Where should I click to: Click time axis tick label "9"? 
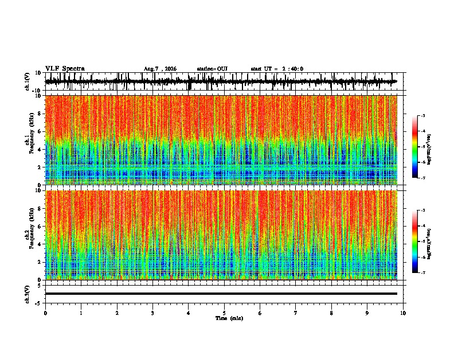[367, 313]
